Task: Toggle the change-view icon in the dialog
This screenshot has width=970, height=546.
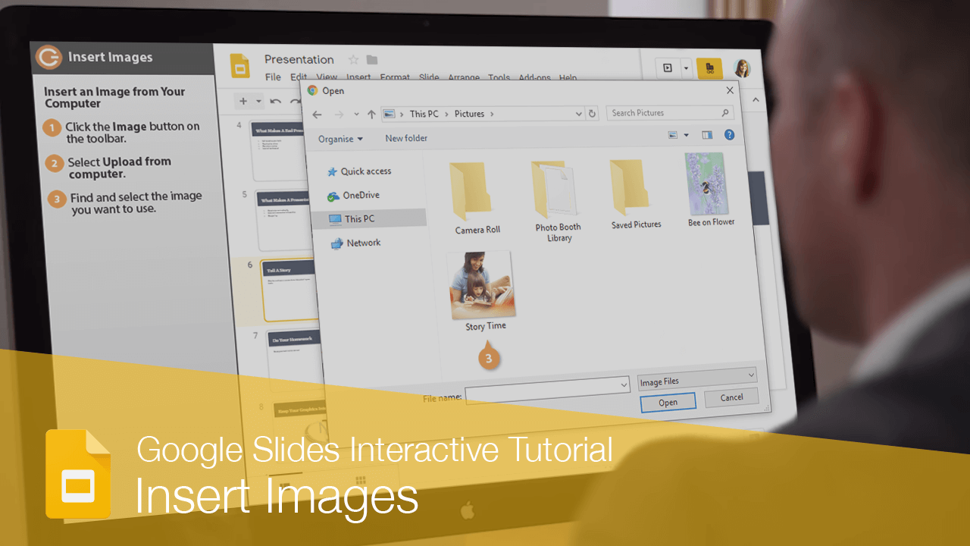Action: point(673,134)
